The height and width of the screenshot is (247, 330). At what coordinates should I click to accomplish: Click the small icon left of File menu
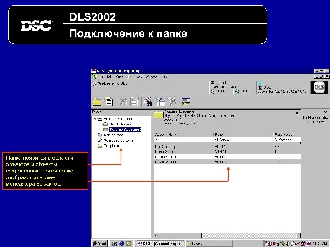94,76
